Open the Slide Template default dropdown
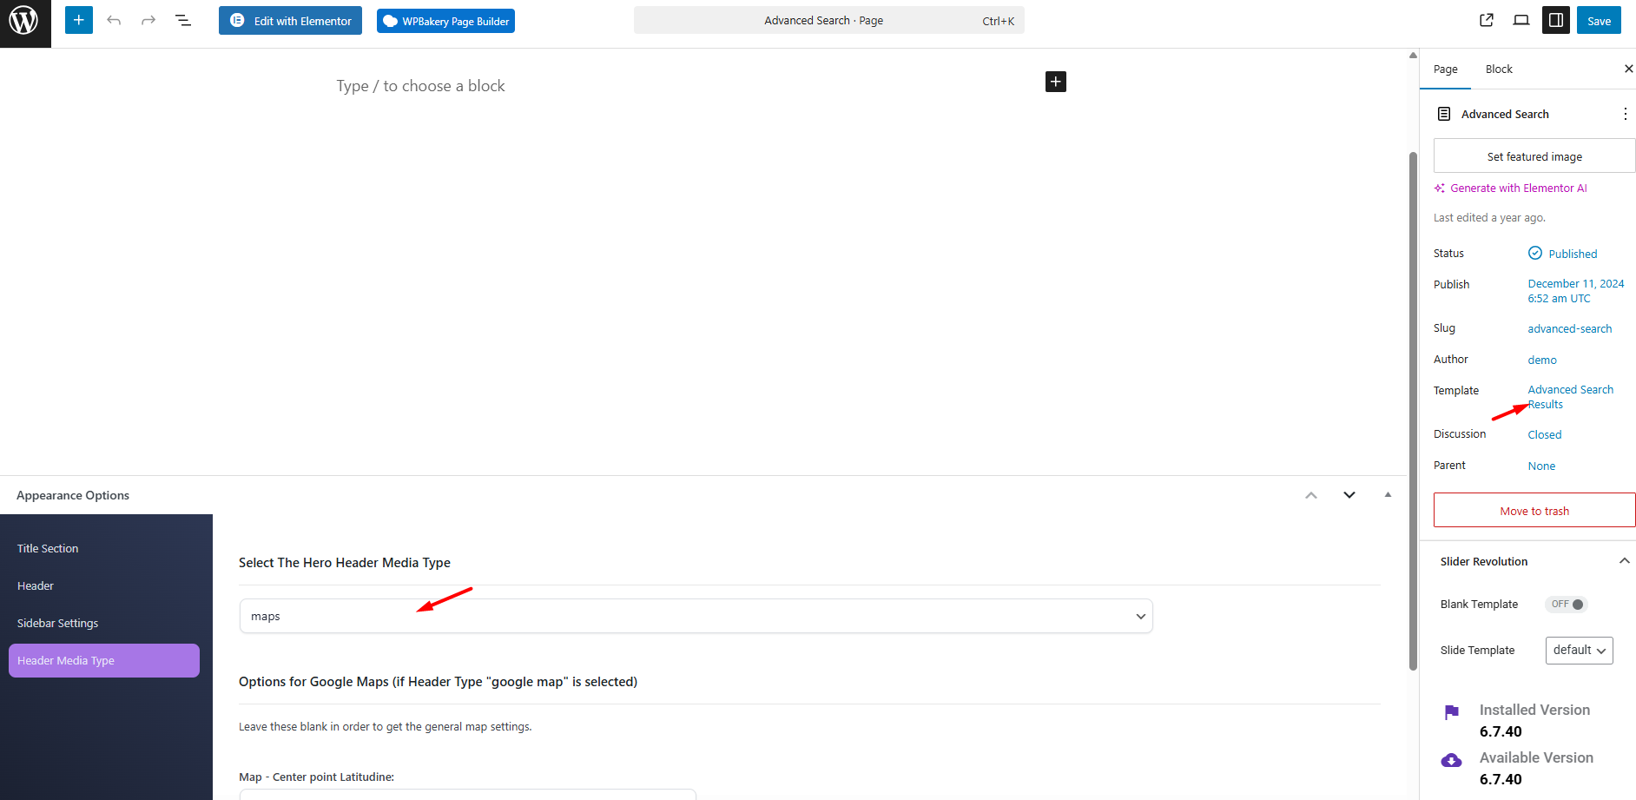 (x=1579, y=651)
